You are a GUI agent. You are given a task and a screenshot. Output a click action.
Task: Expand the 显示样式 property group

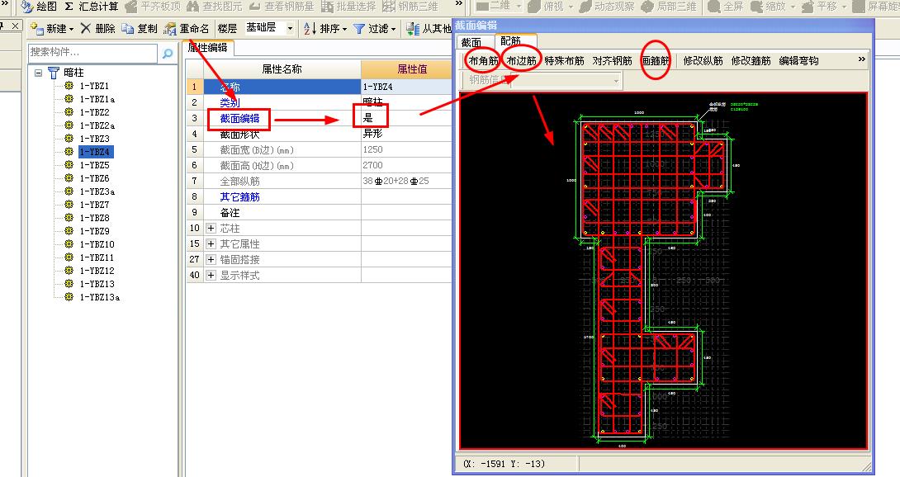211,275
